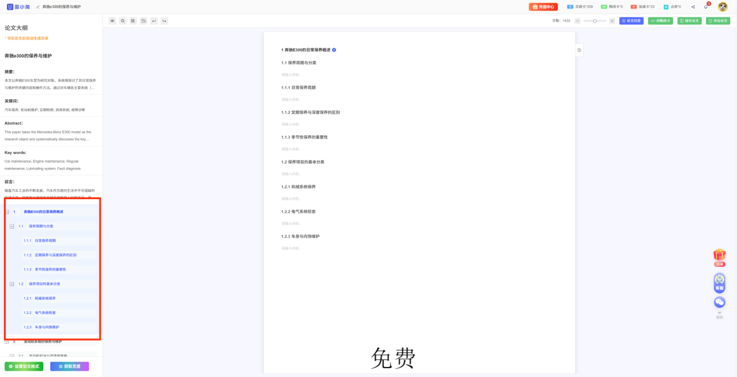Click the zoom slider handle
This screenshot has width=737, height=377.
(x=595, y=20)
